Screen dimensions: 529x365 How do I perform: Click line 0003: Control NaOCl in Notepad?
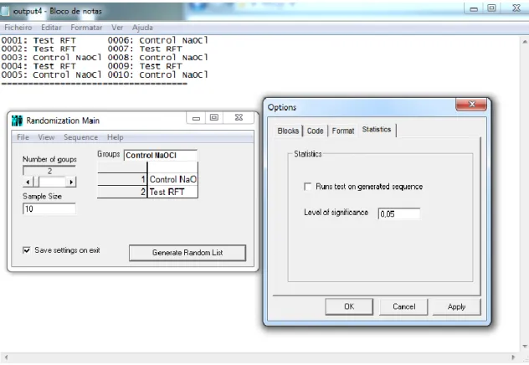pyautogui.click(x=51, y=58)
